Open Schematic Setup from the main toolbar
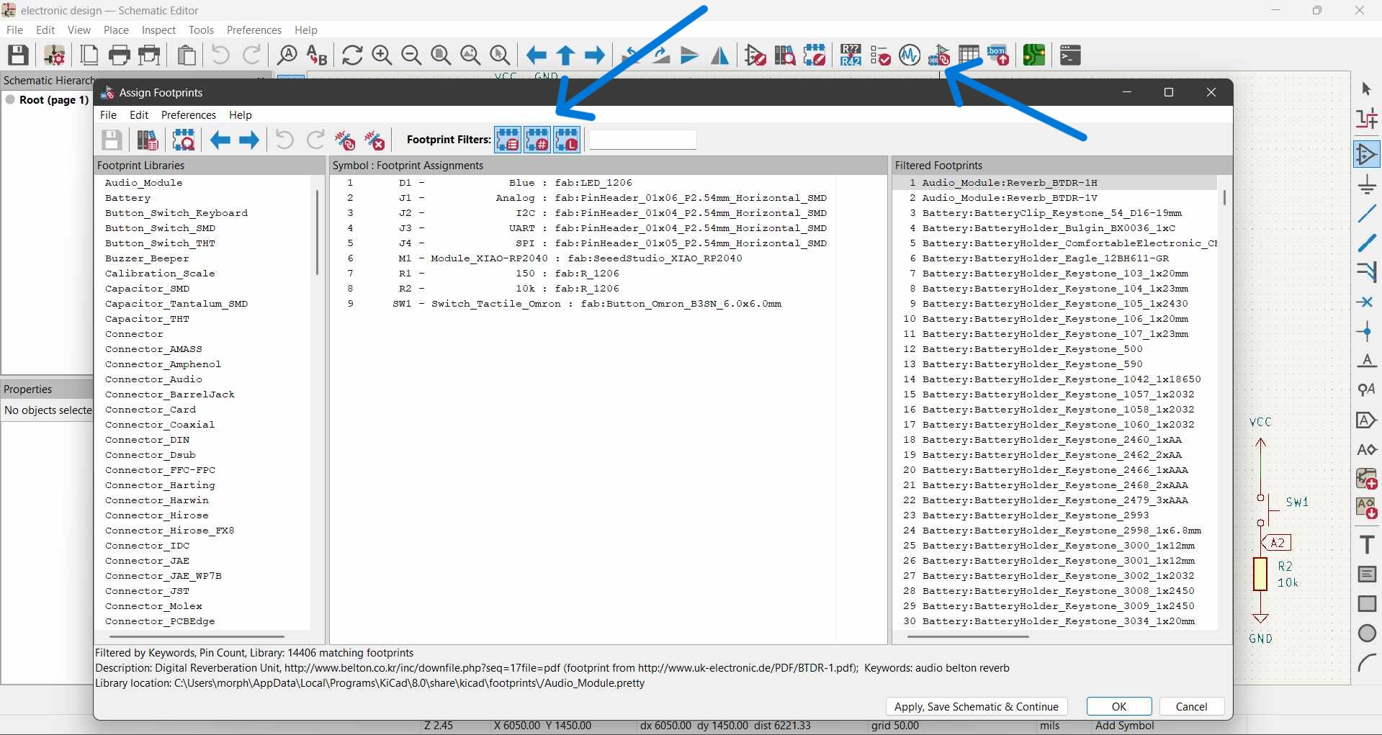 (x=55, y=55)
